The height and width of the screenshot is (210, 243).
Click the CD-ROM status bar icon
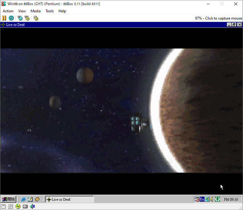18,207
